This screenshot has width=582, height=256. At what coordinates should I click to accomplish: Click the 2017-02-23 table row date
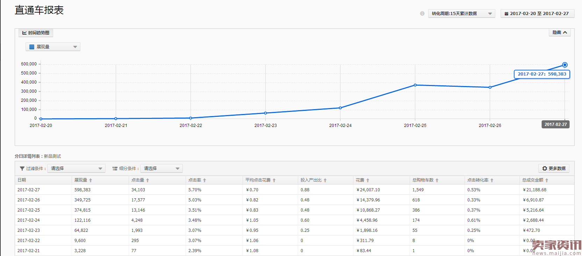pyautogui.click(x=29, y=230)
